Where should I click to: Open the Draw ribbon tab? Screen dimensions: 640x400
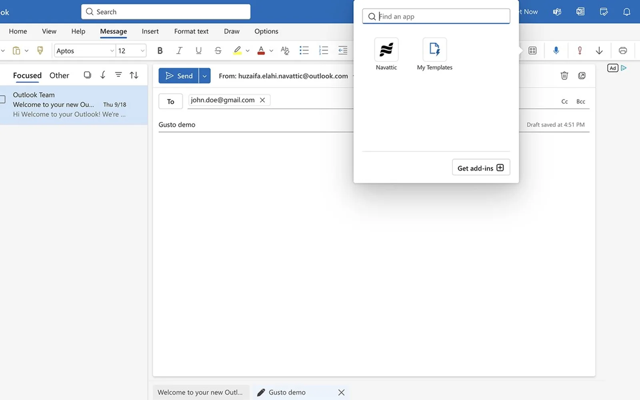(x=232, y=31)
